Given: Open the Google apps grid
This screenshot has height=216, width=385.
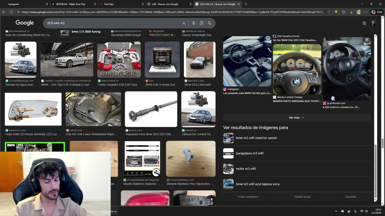Looking at the screenshot, I should coord(364,23).
